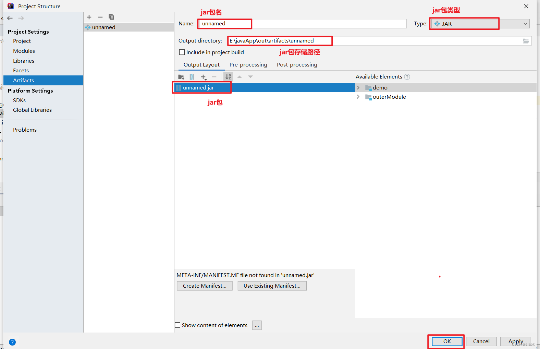Open Modules settings page
Viewport: 540px width, 349px height.
(x=24, y=51)
